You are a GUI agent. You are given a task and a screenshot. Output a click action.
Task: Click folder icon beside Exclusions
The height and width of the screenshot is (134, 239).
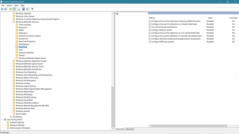17,27
